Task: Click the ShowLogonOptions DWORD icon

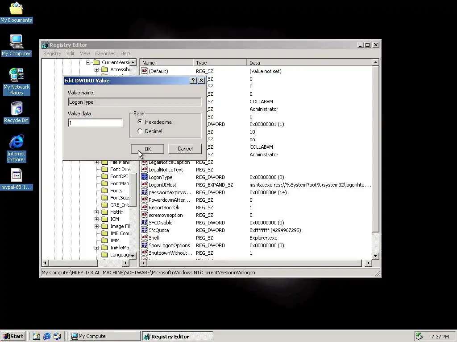Action: tap(144, 245)
